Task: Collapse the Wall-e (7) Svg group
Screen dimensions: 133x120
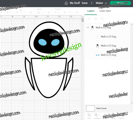Action: click(88, 28)
